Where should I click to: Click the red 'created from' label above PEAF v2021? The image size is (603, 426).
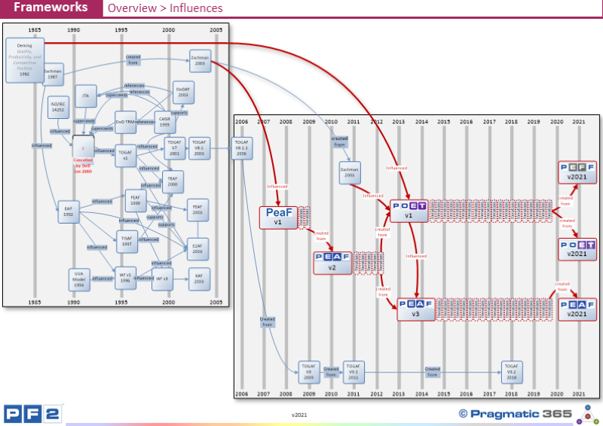pos(562,287)
